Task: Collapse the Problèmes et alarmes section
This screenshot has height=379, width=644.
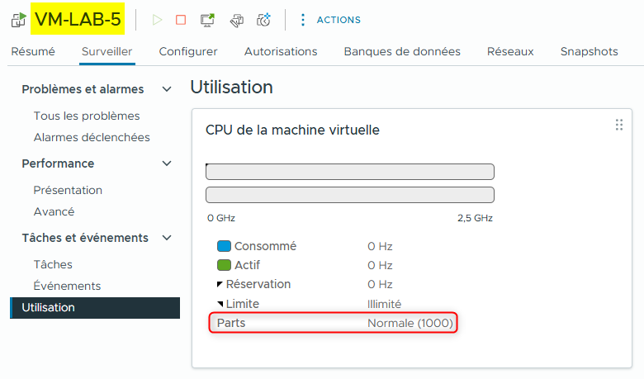Action: coord(167,89)
